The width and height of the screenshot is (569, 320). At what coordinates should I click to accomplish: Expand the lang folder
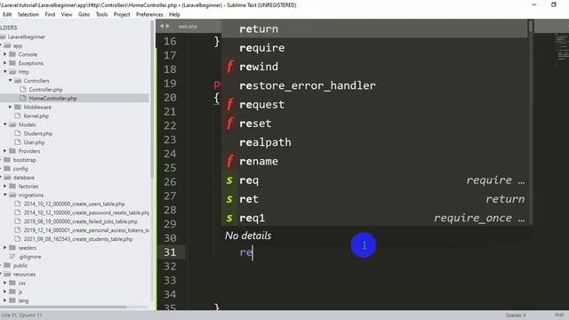pyautogui.click(x=5, y=300)
